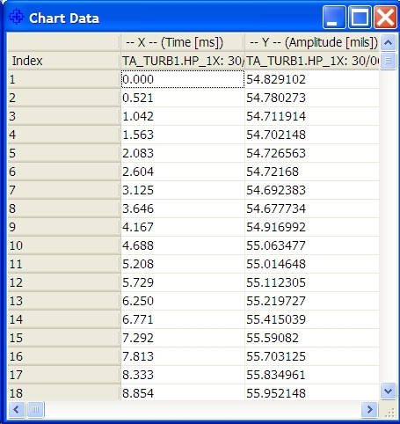Image resolution: width=400 pixels, height=424 pixels.
Task: Close the Chart Data window
Action: click(x=385, y=18)
